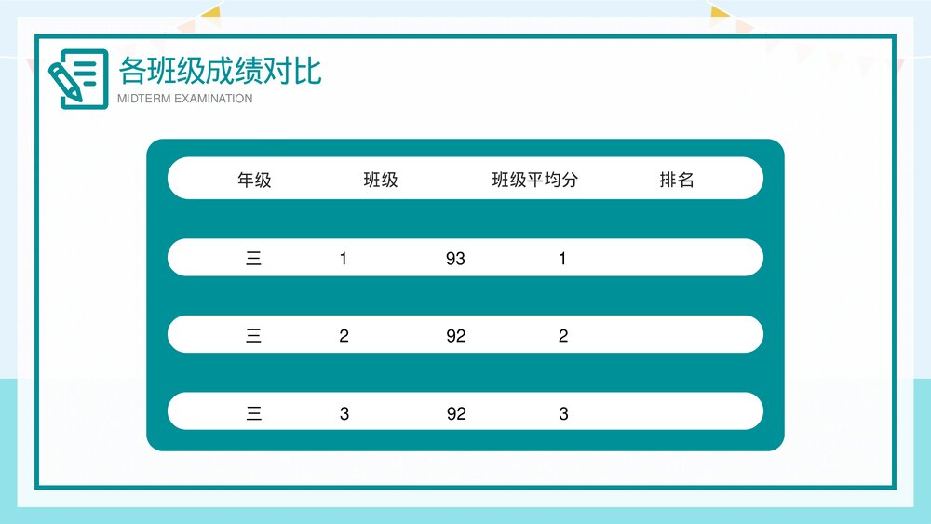Click the notepad and pencil icon
This screenshot has width=931, height=524.
coord(78,79)
